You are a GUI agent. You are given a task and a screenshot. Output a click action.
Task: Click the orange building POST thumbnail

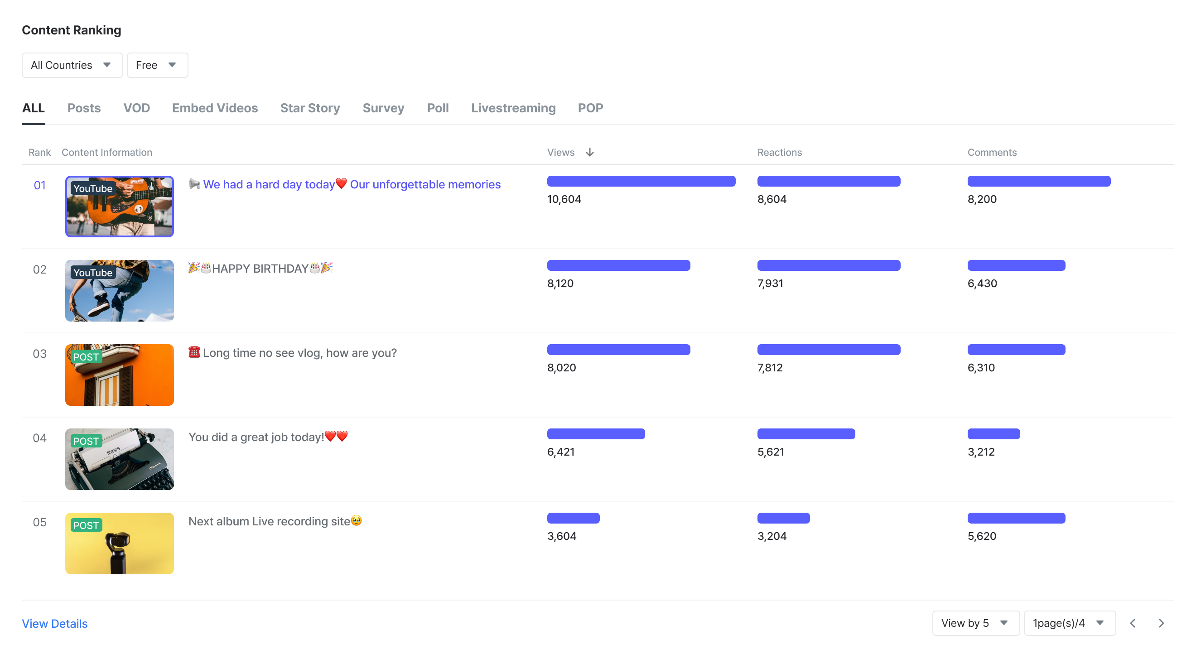tap(119, 375)
